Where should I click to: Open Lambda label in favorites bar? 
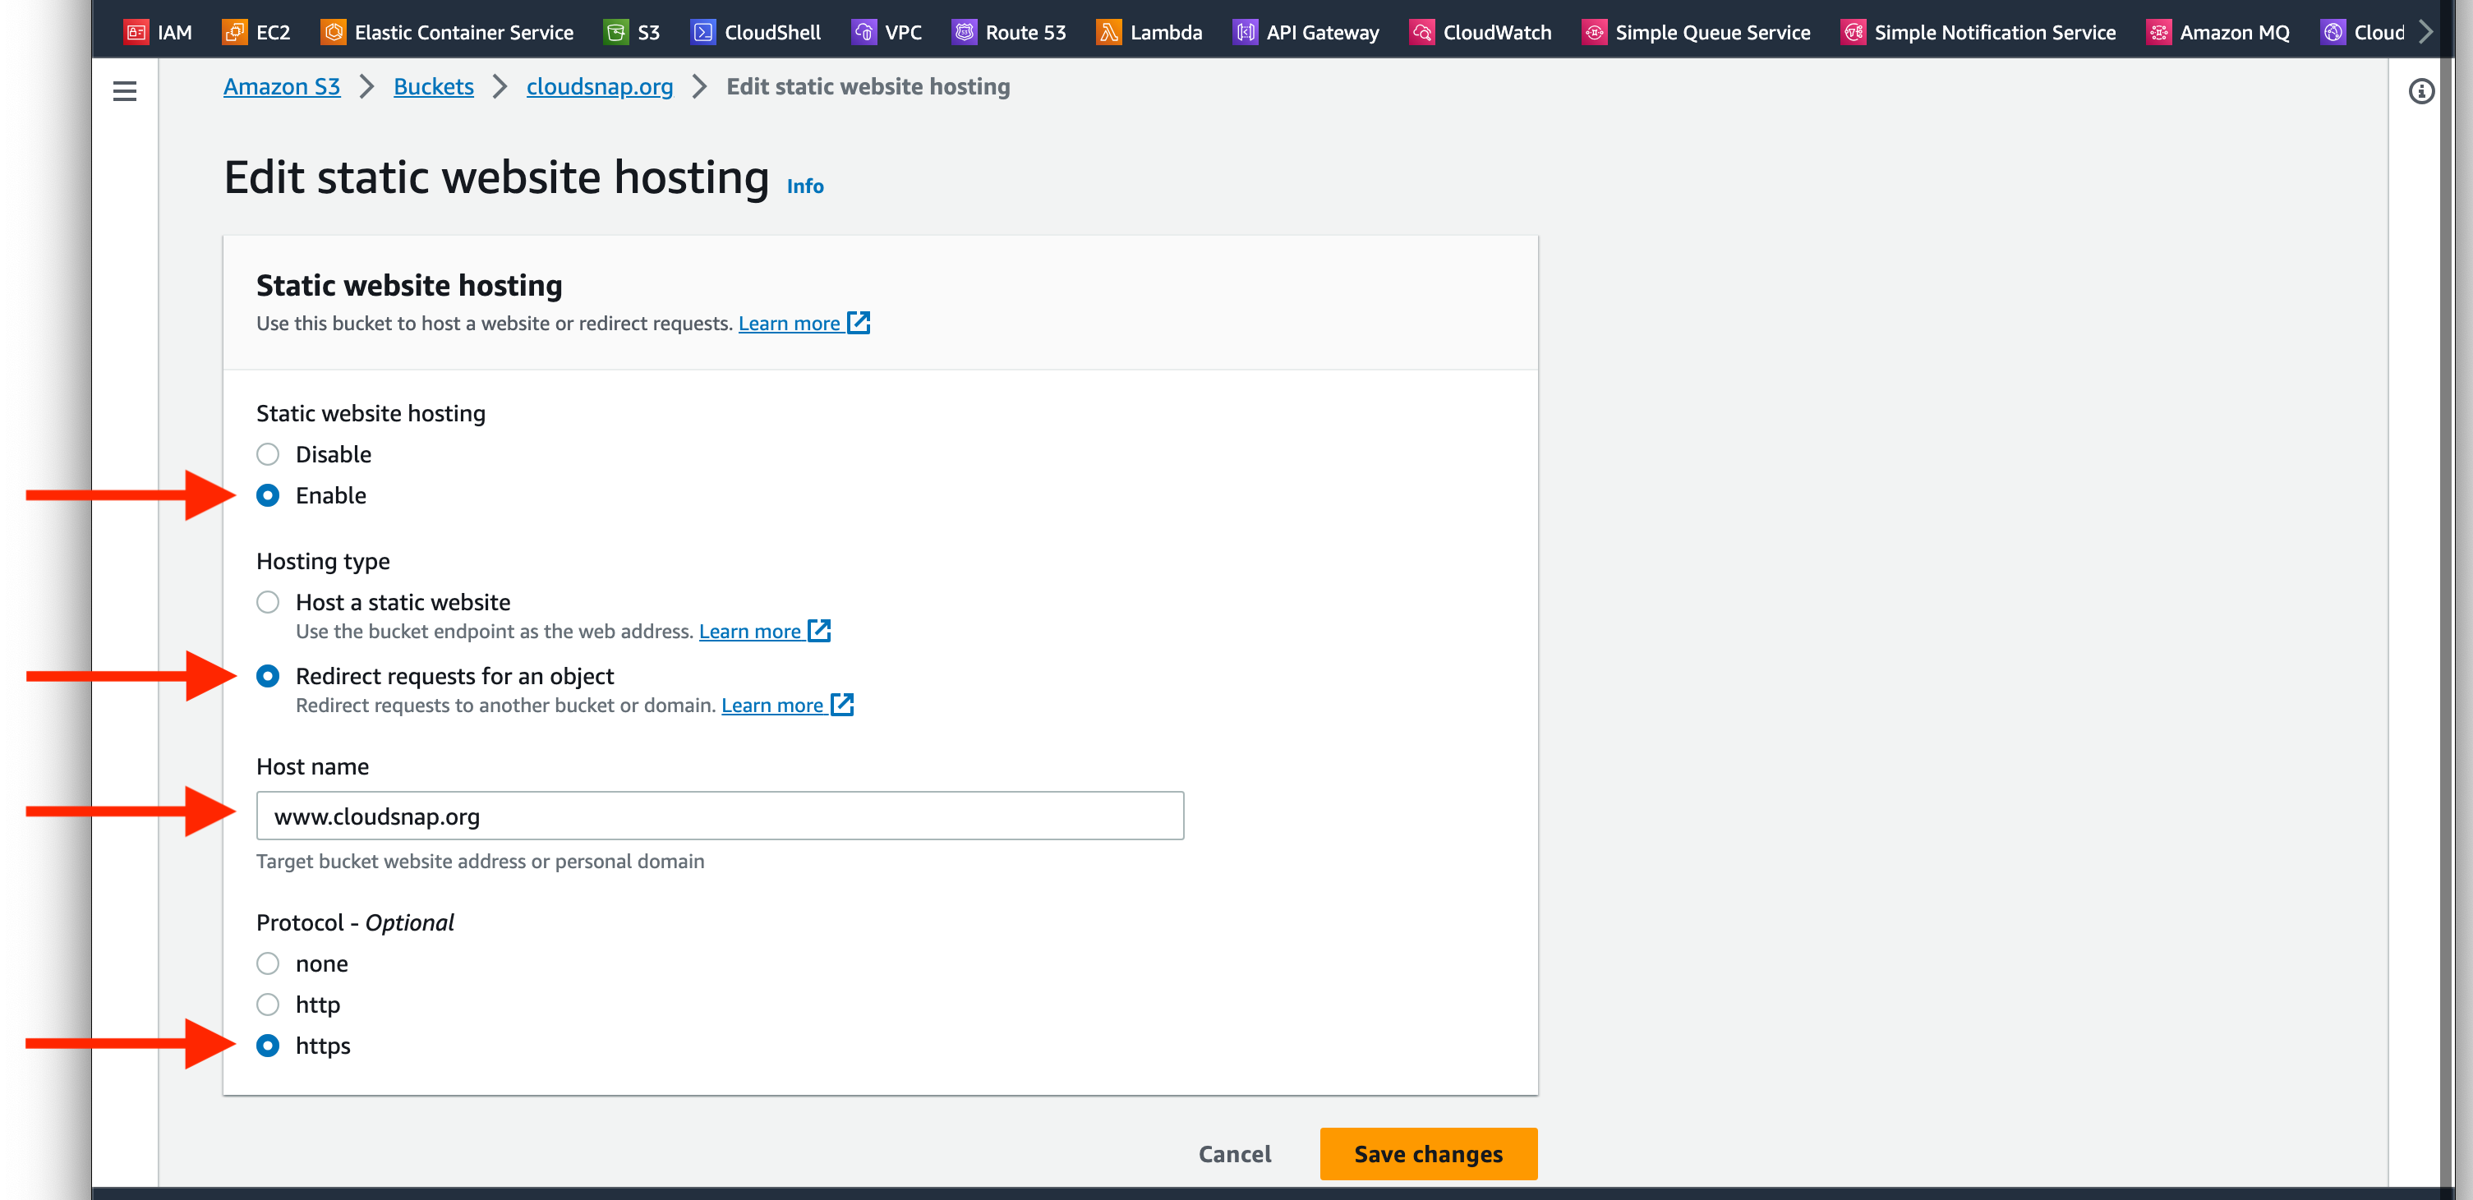[x=1166, y=33]
